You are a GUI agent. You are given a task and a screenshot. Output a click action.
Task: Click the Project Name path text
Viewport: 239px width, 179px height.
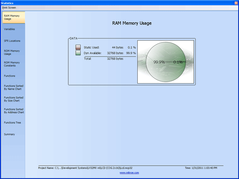pos(85,168)
